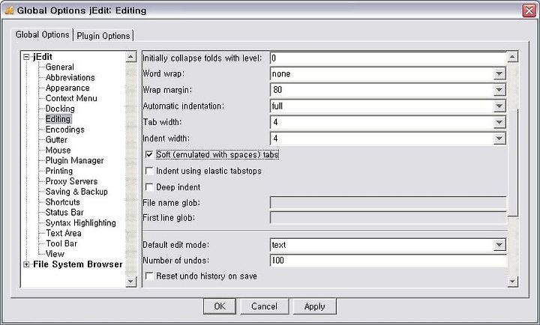Enable Reset undo history on save
540x325 pixels.
pos(149,276)
